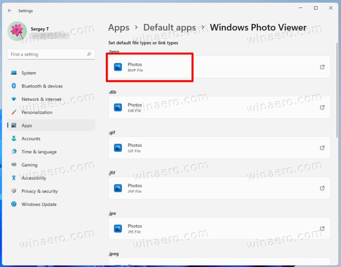Click the Photos icon for JFIF File
The width and height of the screenshot is (341, 267).
click(118, 188)
